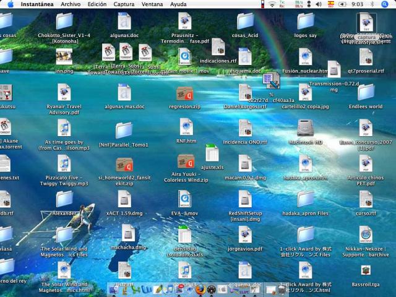The image size is (396, 297).
Task: Open the Apple menu
Action: coord(11,4)
